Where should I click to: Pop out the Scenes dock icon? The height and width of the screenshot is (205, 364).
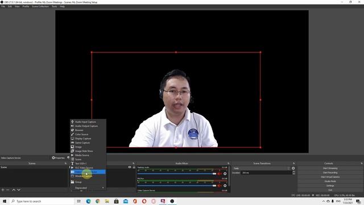click(65, 163)
